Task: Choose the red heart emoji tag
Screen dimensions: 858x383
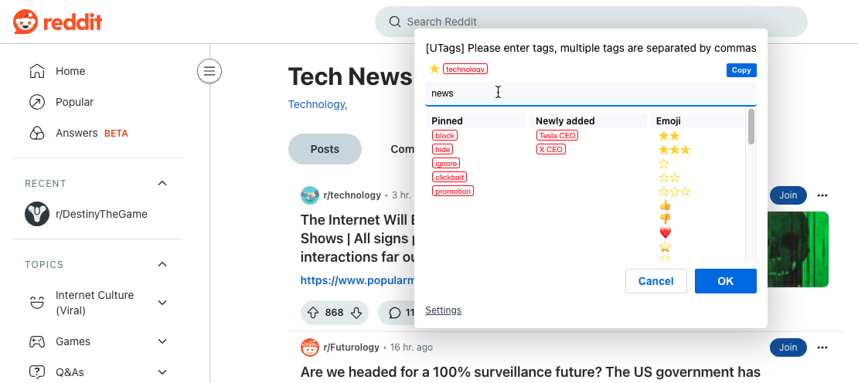Action: tap(665, 233)
